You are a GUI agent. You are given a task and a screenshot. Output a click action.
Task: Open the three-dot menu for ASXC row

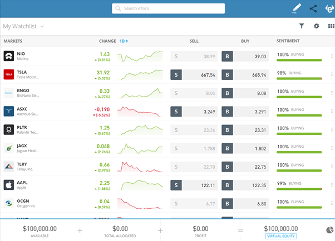(x=332, y=111)
